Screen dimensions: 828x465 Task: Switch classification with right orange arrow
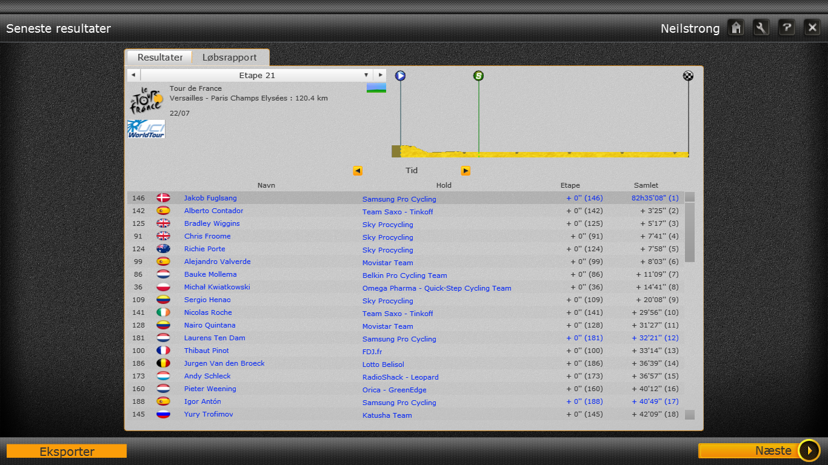point(466,171)
